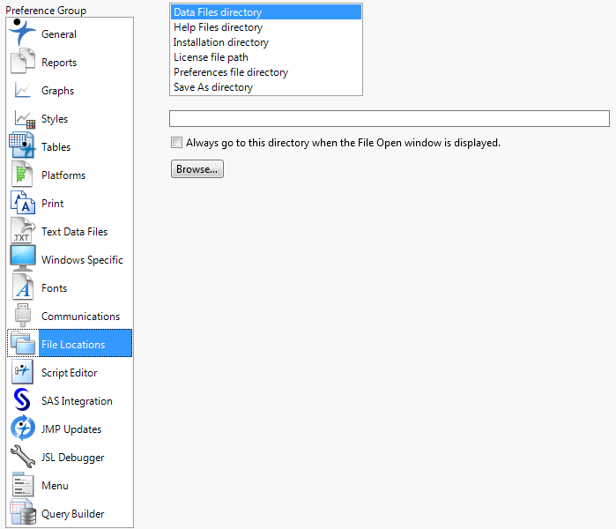Screen dimensions: 616x529
Task: Select Help Files directory entry
Action: (x=266, y=27)
